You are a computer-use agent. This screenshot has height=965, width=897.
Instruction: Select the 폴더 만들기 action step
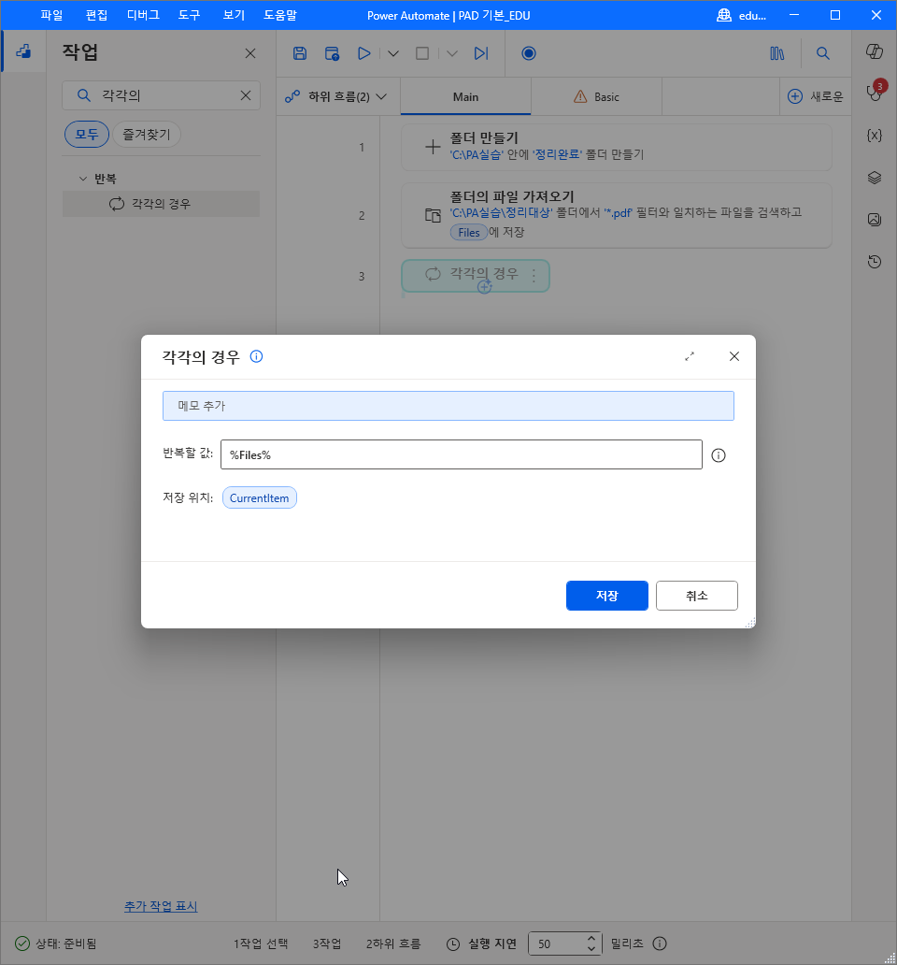click(616, 147)
